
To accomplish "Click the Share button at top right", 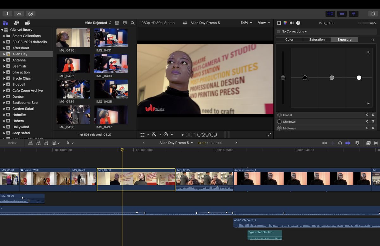I will click(x=373, y=14).
